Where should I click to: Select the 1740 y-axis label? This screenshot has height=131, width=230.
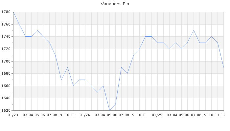click(6, 37)
